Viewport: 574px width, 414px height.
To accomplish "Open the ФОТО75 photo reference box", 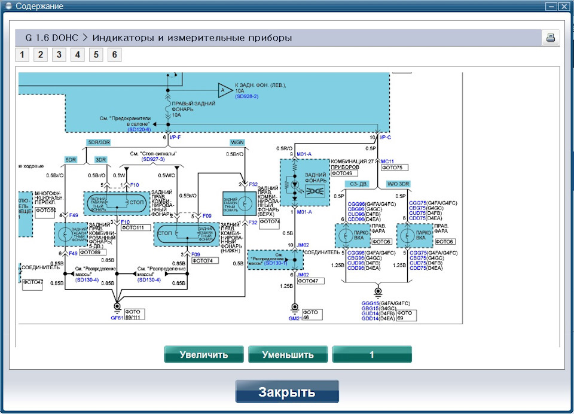I will coord(394,168).
